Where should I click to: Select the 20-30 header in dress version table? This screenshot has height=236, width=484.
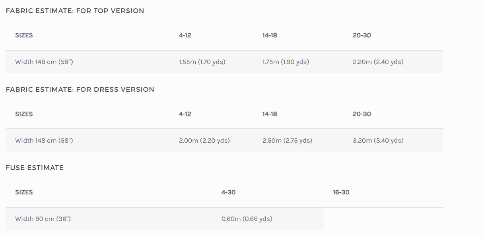(x=362, y=114)
